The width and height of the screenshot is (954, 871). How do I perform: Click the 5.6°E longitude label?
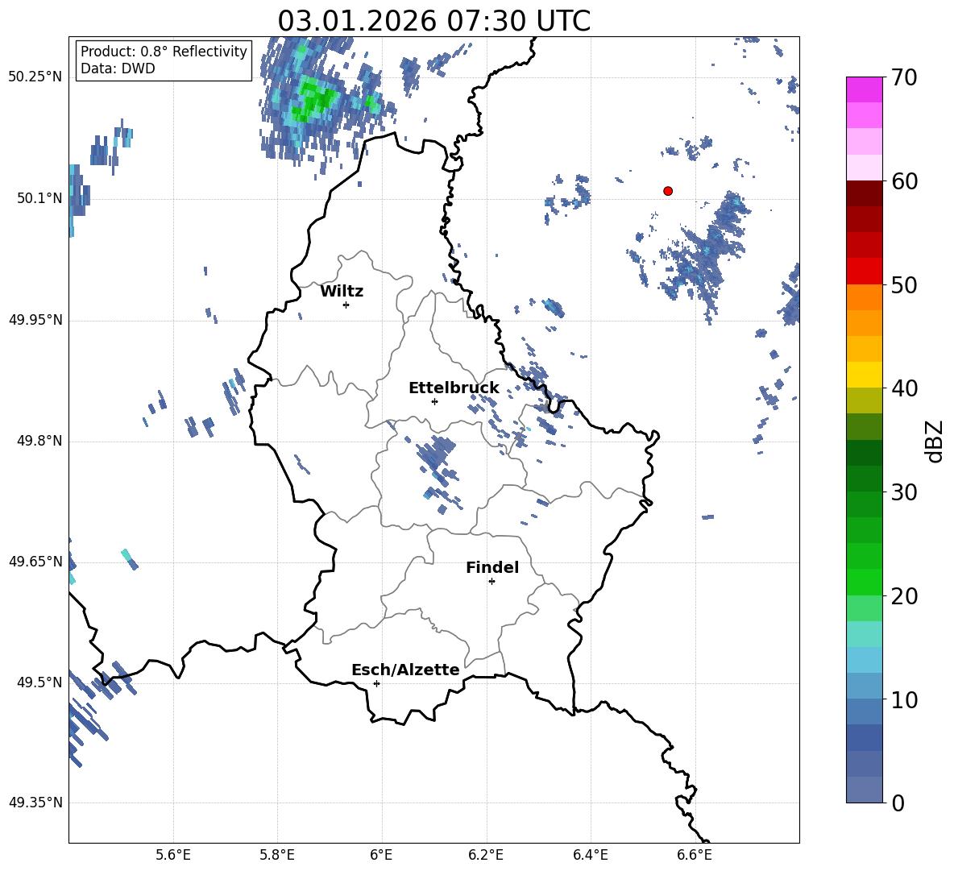click(x=173, y=855)
